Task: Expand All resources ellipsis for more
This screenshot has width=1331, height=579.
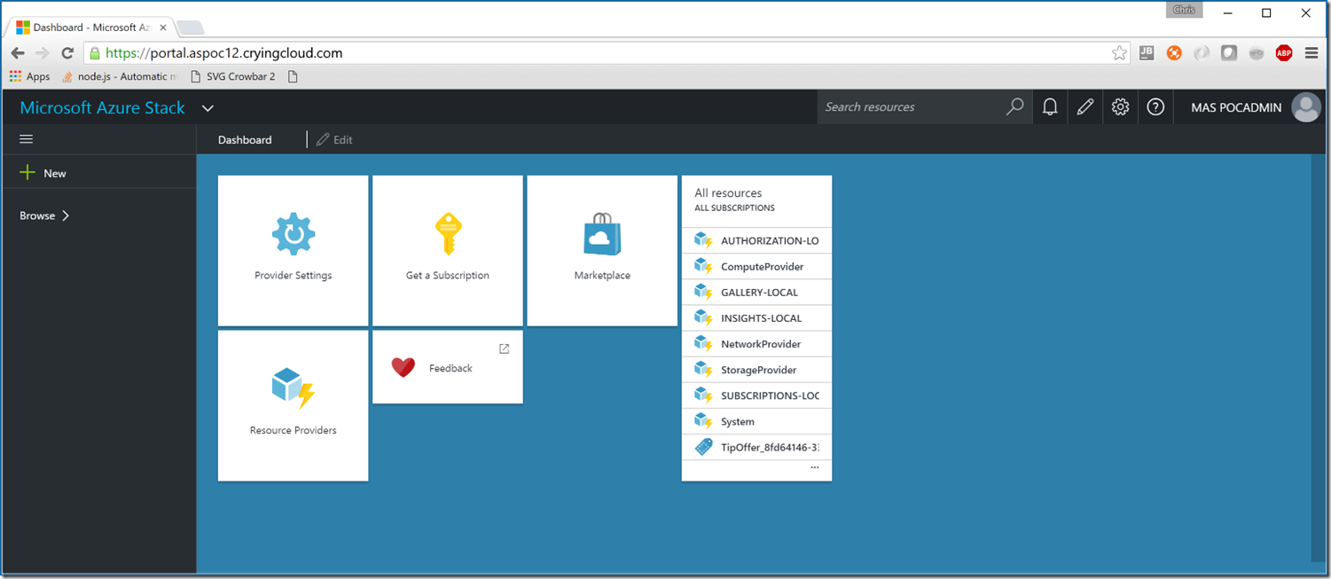Action: [815, 467]
